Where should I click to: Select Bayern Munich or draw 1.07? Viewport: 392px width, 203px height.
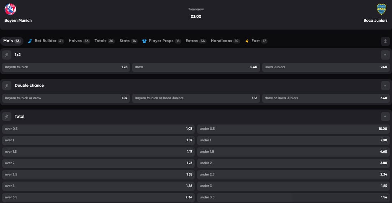pyautogui.click(x=66, y=98)
